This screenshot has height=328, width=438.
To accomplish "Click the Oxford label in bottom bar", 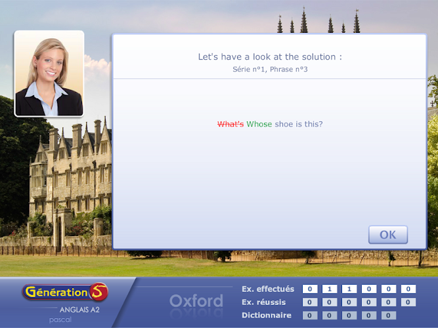I will (196, 301).
